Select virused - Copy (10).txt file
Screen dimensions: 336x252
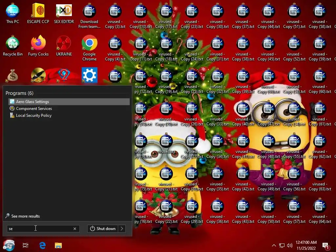click(140, 16)
